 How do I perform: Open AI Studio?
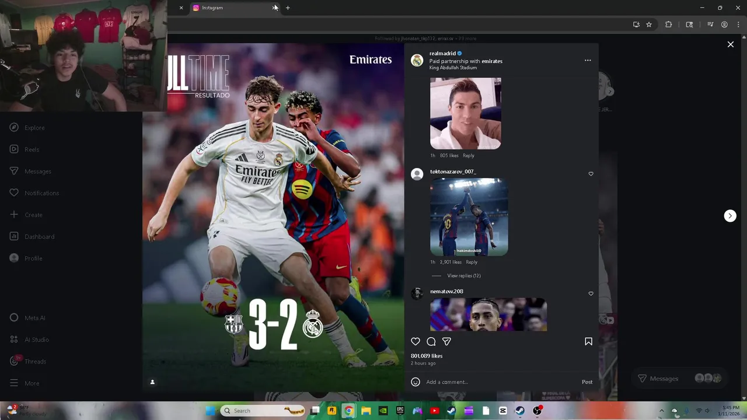click(29, 339)
